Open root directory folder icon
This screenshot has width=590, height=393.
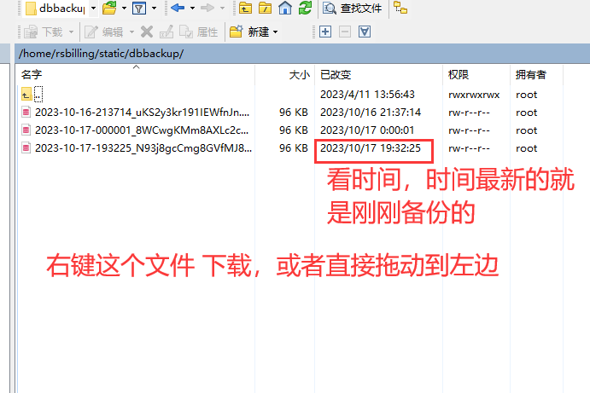266,9
